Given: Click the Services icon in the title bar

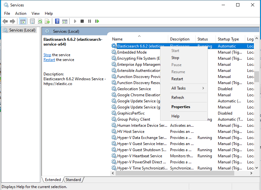Looking at the screenshot, I should coord(6,5).
